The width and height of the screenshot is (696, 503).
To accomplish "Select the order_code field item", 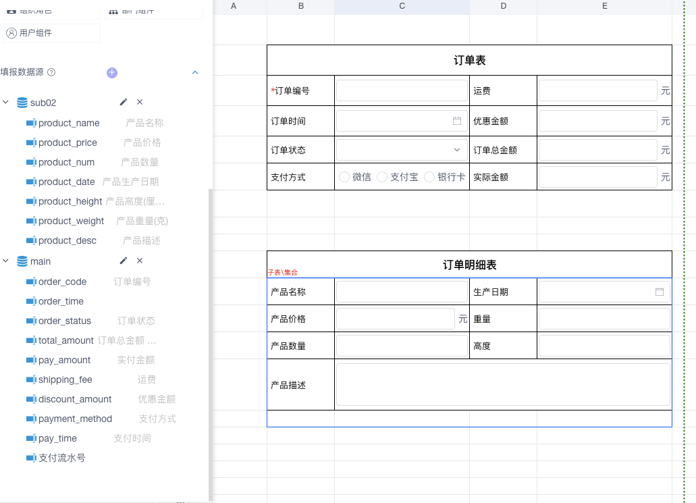I will point(62,282).
